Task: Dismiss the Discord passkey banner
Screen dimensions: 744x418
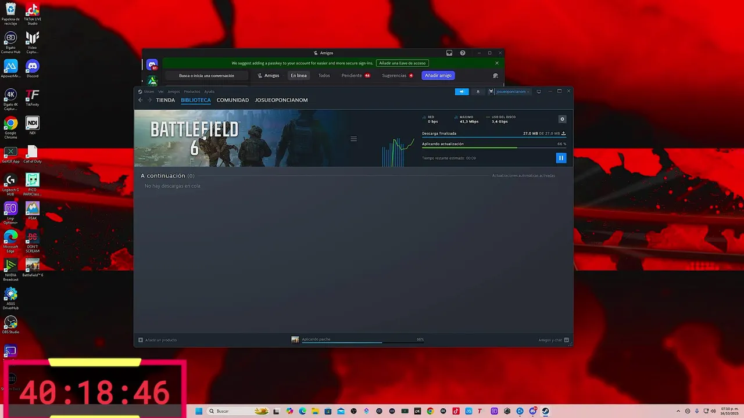Action: 497,63
